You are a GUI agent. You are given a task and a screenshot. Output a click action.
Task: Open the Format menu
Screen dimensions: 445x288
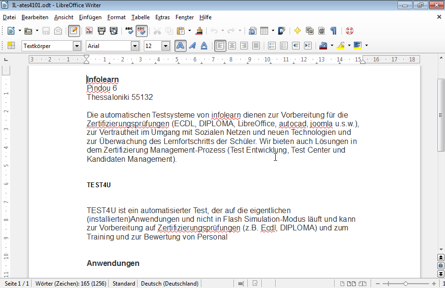coord(117,17)
